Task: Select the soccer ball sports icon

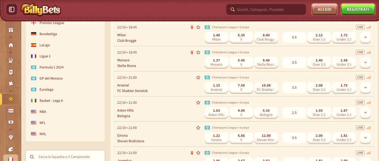Action: coord(11,99)
